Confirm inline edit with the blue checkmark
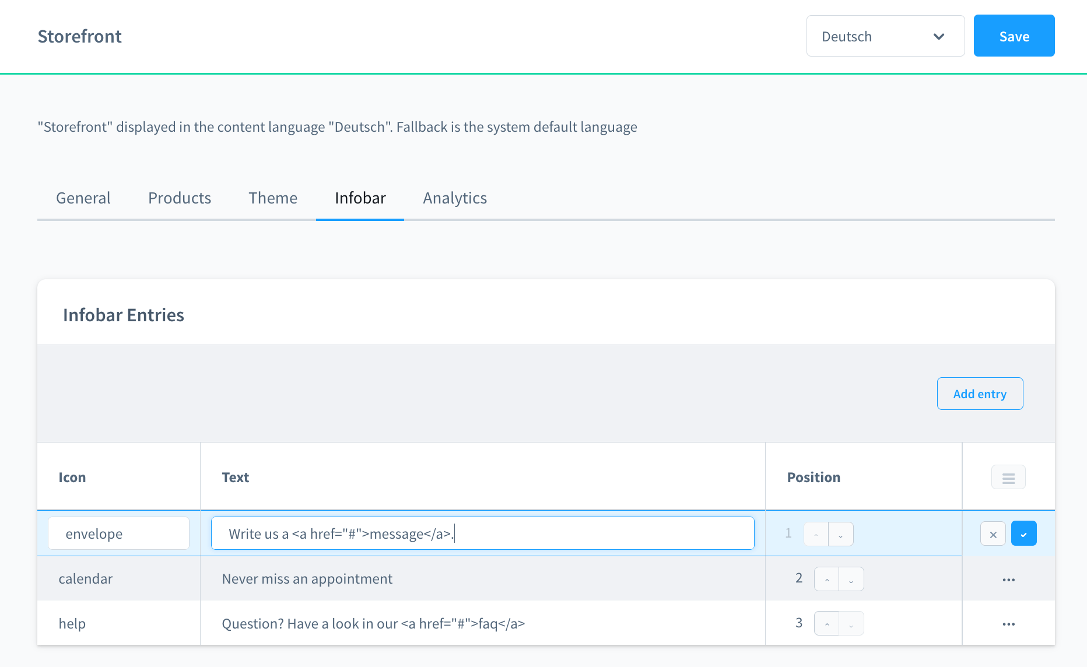 point(1023,533)
